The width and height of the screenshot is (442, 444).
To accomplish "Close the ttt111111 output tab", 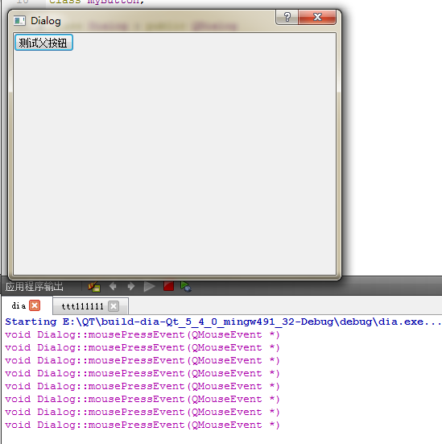I will pos(114,306).
